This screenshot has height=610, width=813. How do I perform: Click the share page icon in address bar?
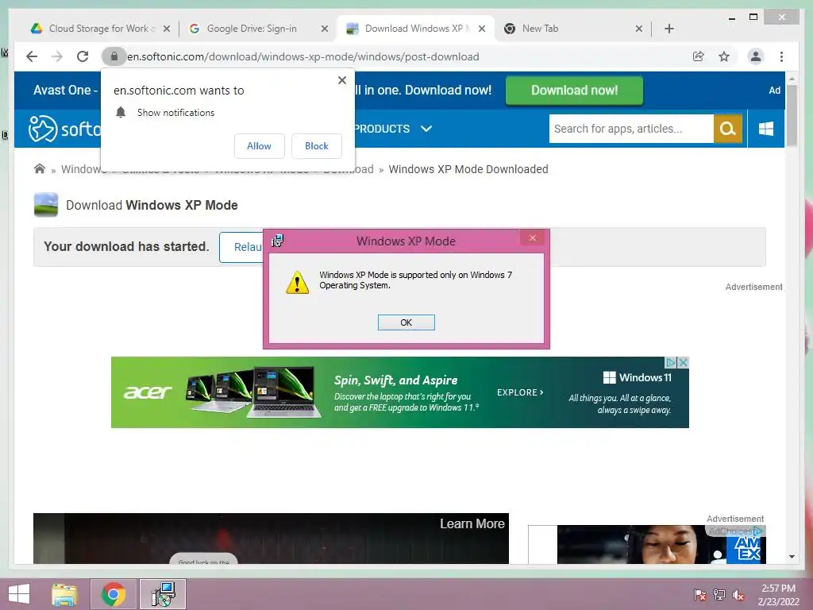coord(699,56)
